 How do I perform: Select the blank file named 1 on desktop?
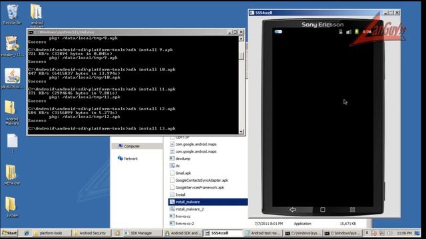(x=12, y=143)
